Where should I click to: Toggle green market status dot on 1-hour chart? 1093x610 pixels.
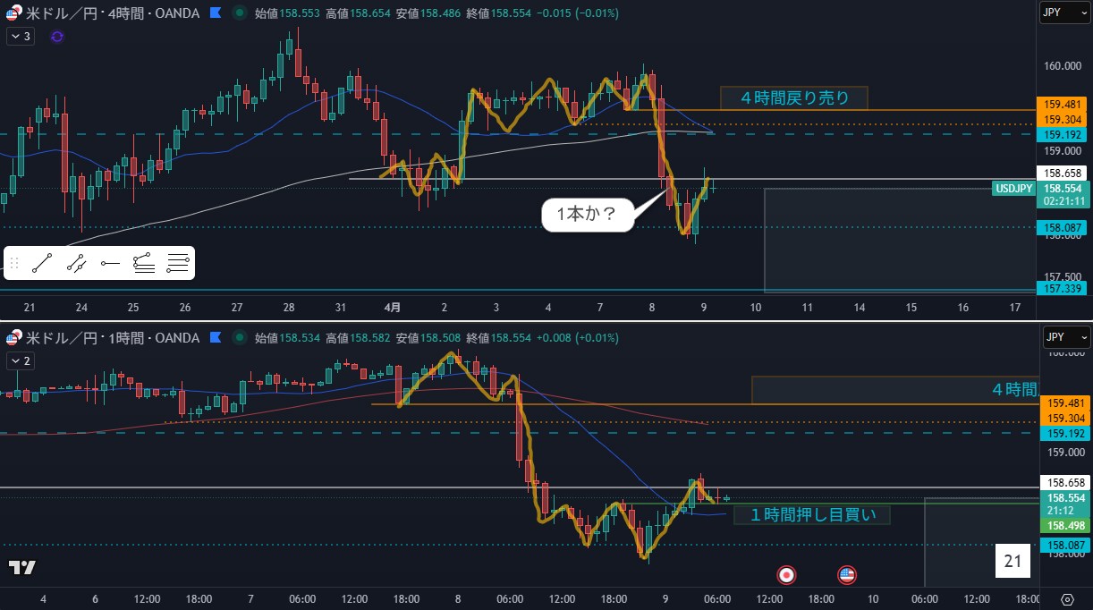238,338
